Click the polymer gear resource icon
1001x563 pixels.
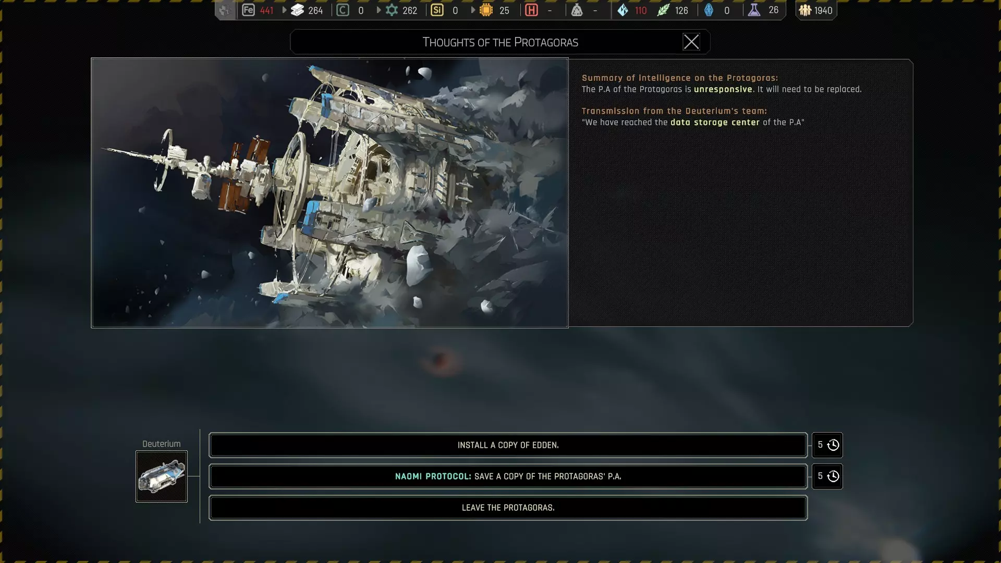point(392,10)
